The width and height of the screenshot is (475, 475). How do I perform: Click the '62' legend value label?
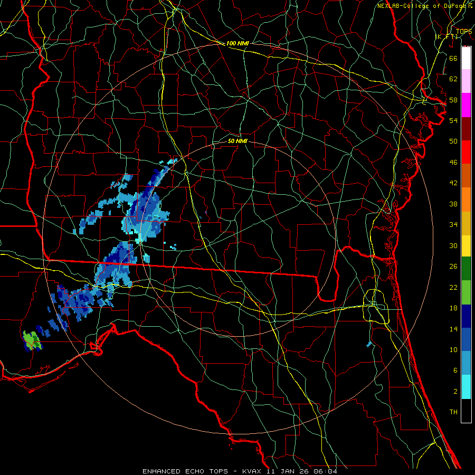[x=453, y=79]
